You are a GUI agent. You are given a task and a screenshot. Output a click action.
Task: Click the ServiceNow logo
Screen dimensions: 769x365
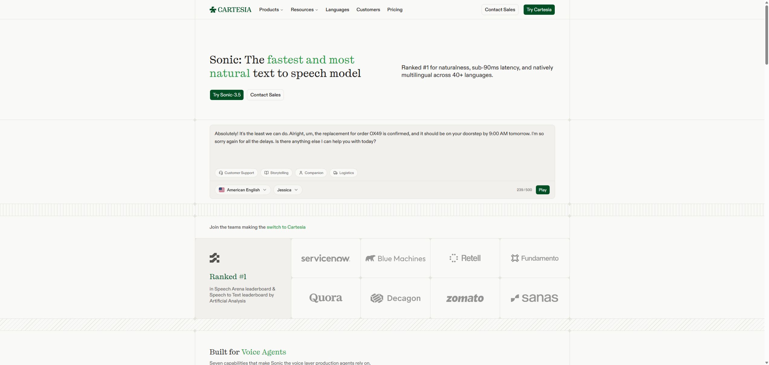(325, 258)
